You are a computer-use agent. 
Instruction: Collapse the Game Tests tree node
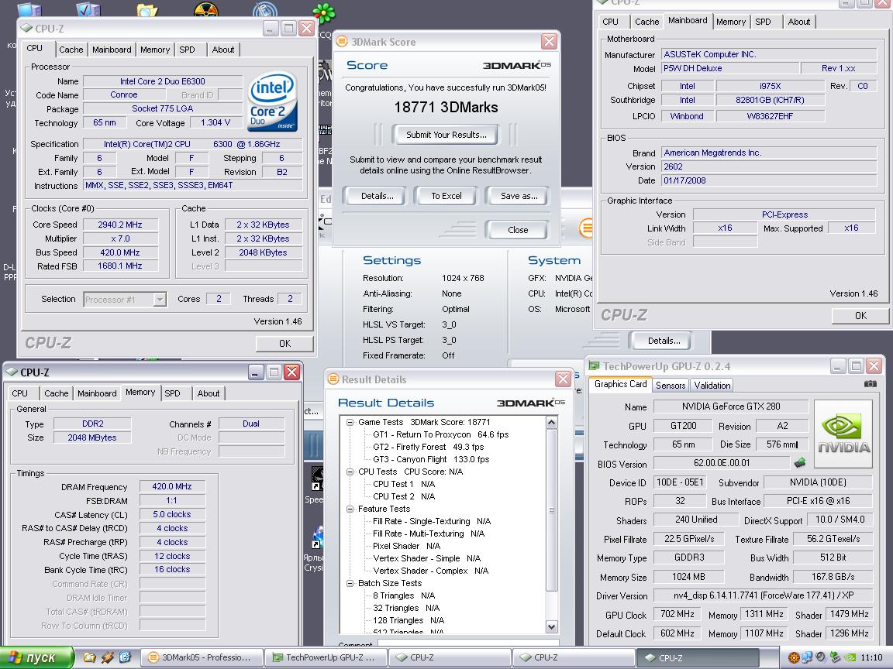350,422
